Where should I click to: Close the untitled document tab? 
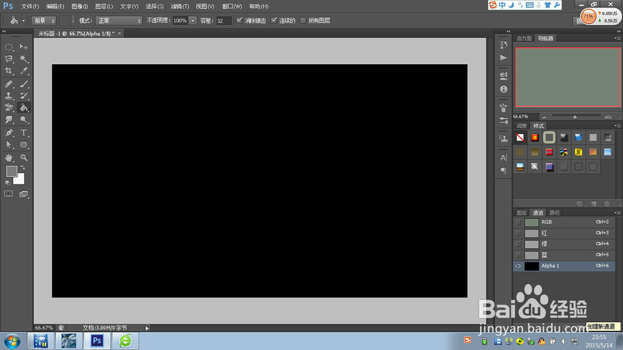pos(119,34)
